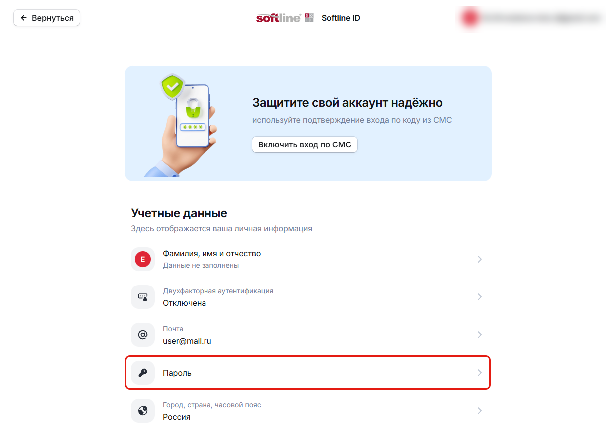Open the Пароль settings entry
Screen dimensions: 615x429
[x=308, y=373]
